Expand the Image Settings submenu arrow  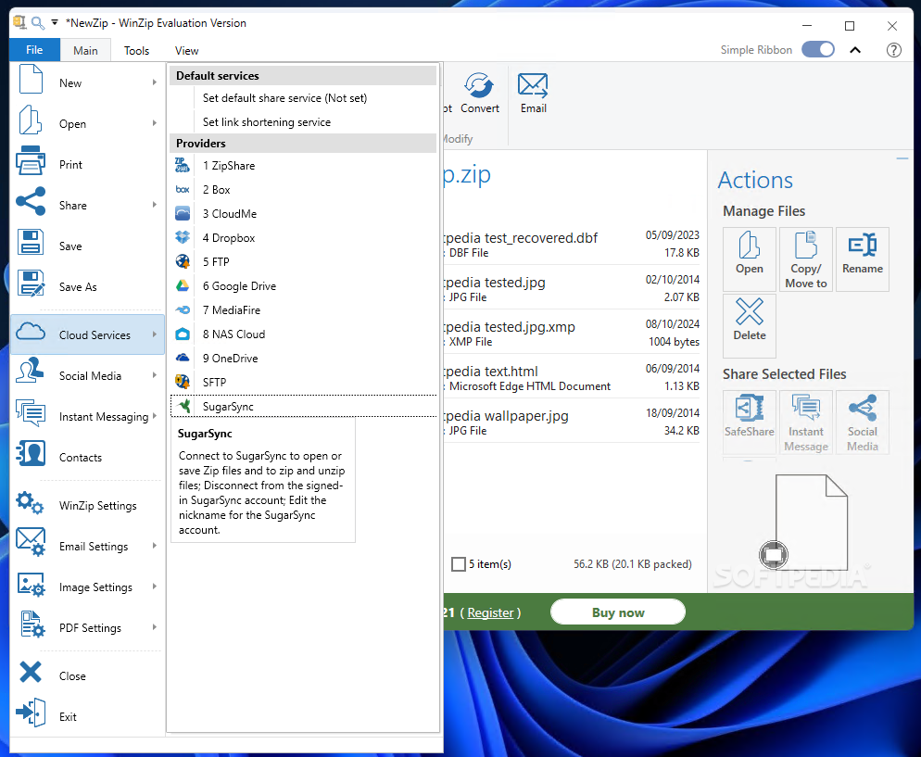[155, 587]
